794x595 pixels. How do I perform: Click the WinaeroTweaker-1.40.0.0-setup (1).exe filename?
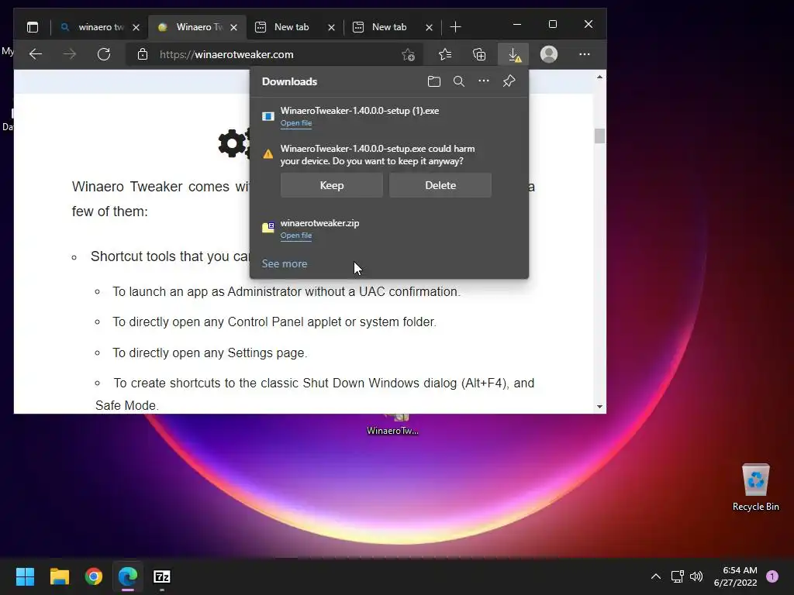(x=360, y=111)
